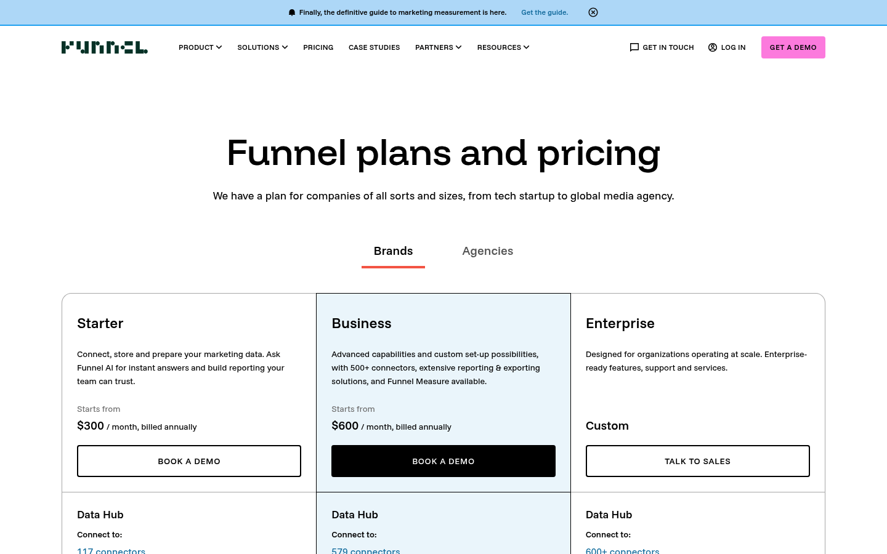The height and width of the screenshot is (554, 887).
Task: Click the $600 price text
Action: pyautogui.click(x=345, y=426)
